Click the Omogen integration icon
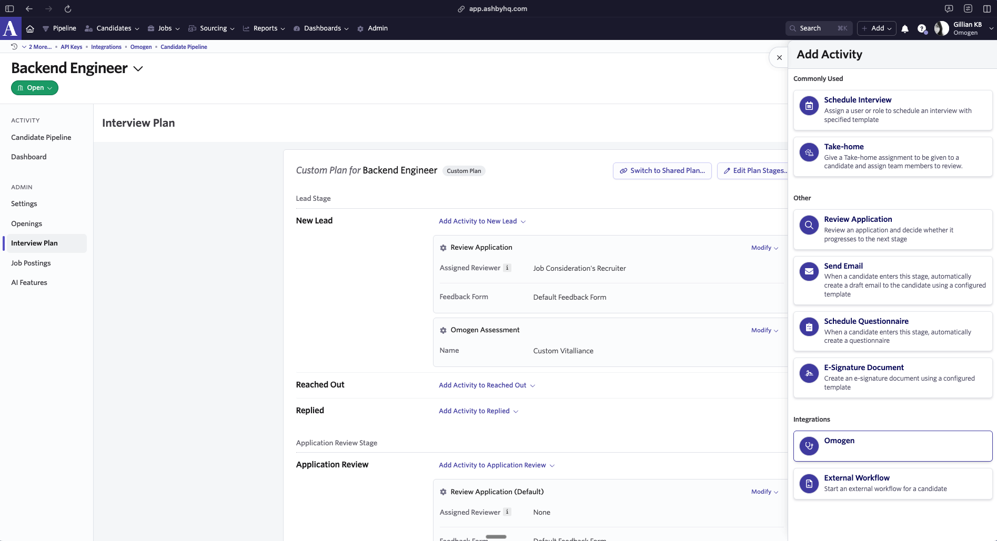 coord(809,446)
